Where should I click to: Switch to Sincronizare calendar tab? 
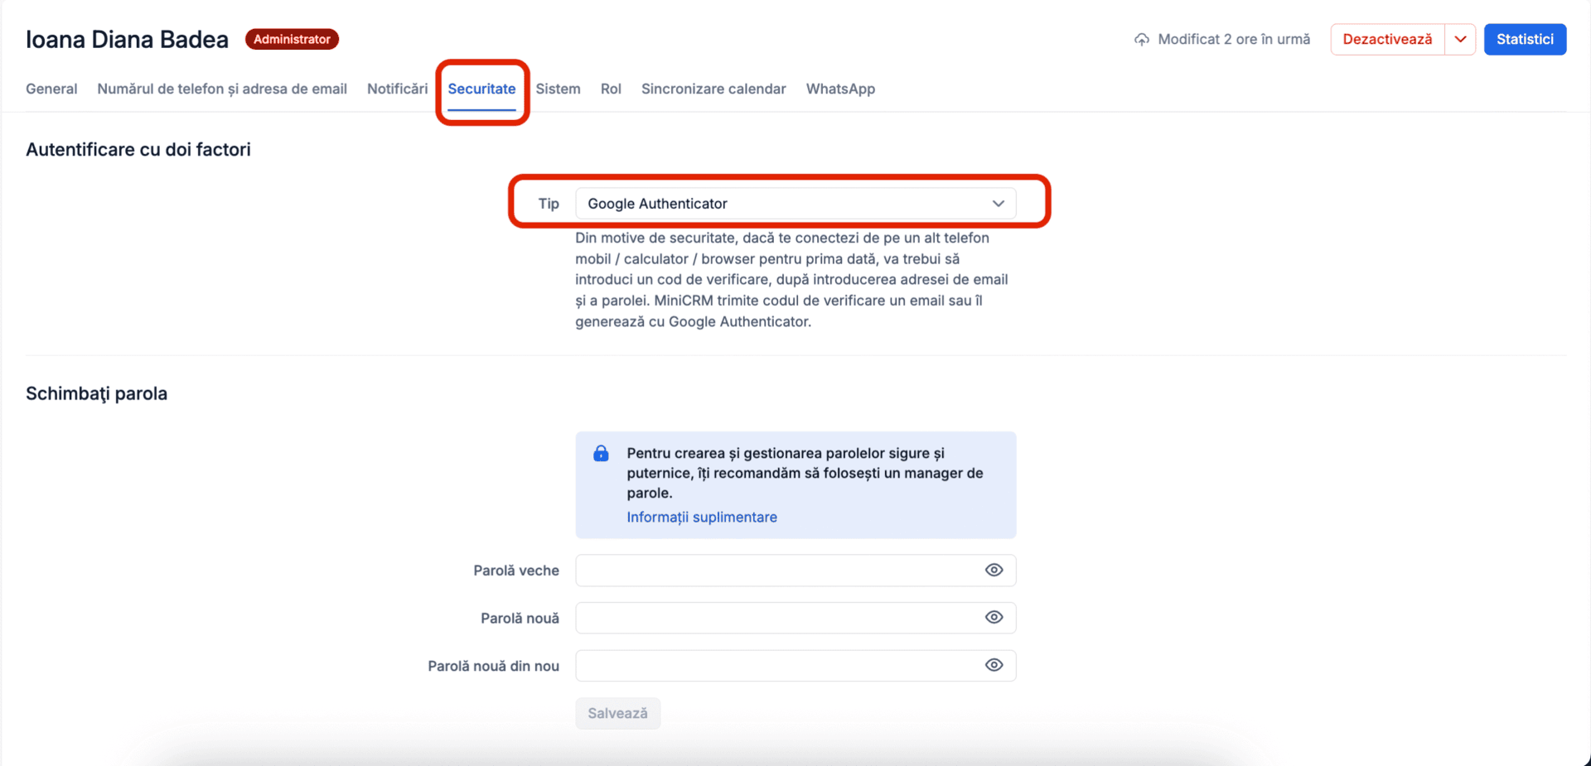pyautogui.click(x=713, y=89)
